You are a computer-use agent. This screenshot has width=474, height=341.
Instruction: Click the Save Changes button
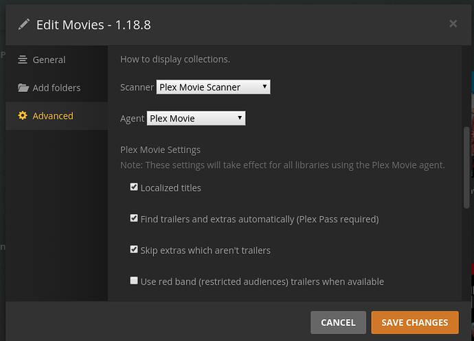414,322
